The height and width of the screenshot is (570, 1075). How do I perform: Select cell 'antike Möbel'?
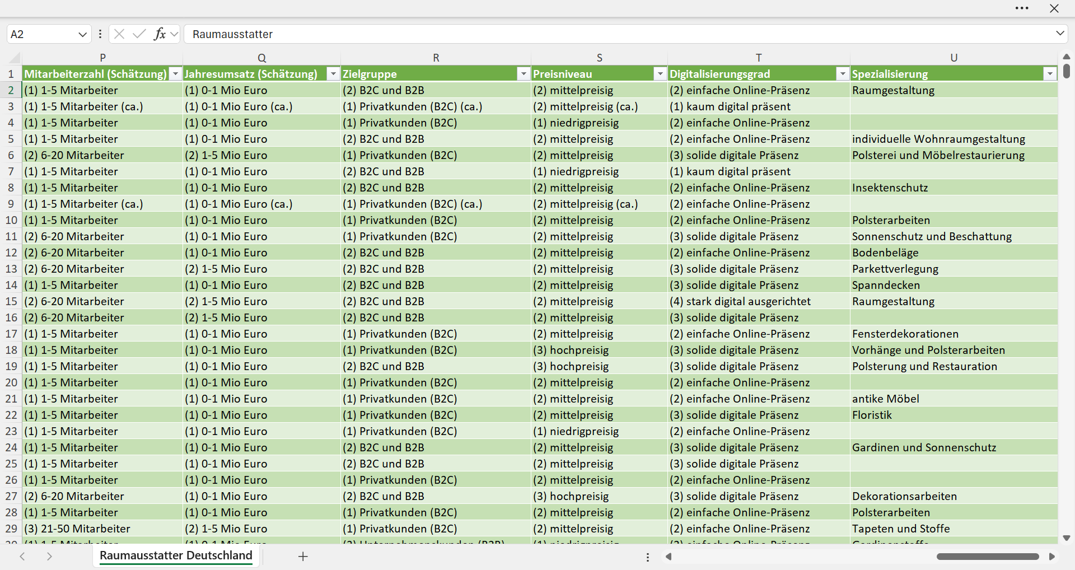click(954, 399)
